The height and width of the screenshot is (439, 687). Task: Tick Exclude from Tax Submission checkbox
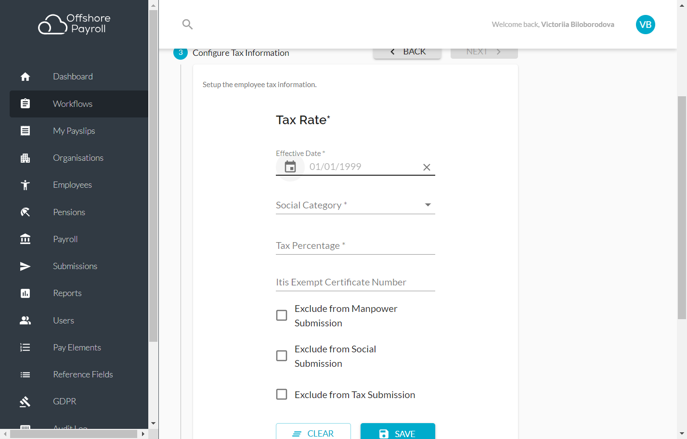[x=282, y=394]
